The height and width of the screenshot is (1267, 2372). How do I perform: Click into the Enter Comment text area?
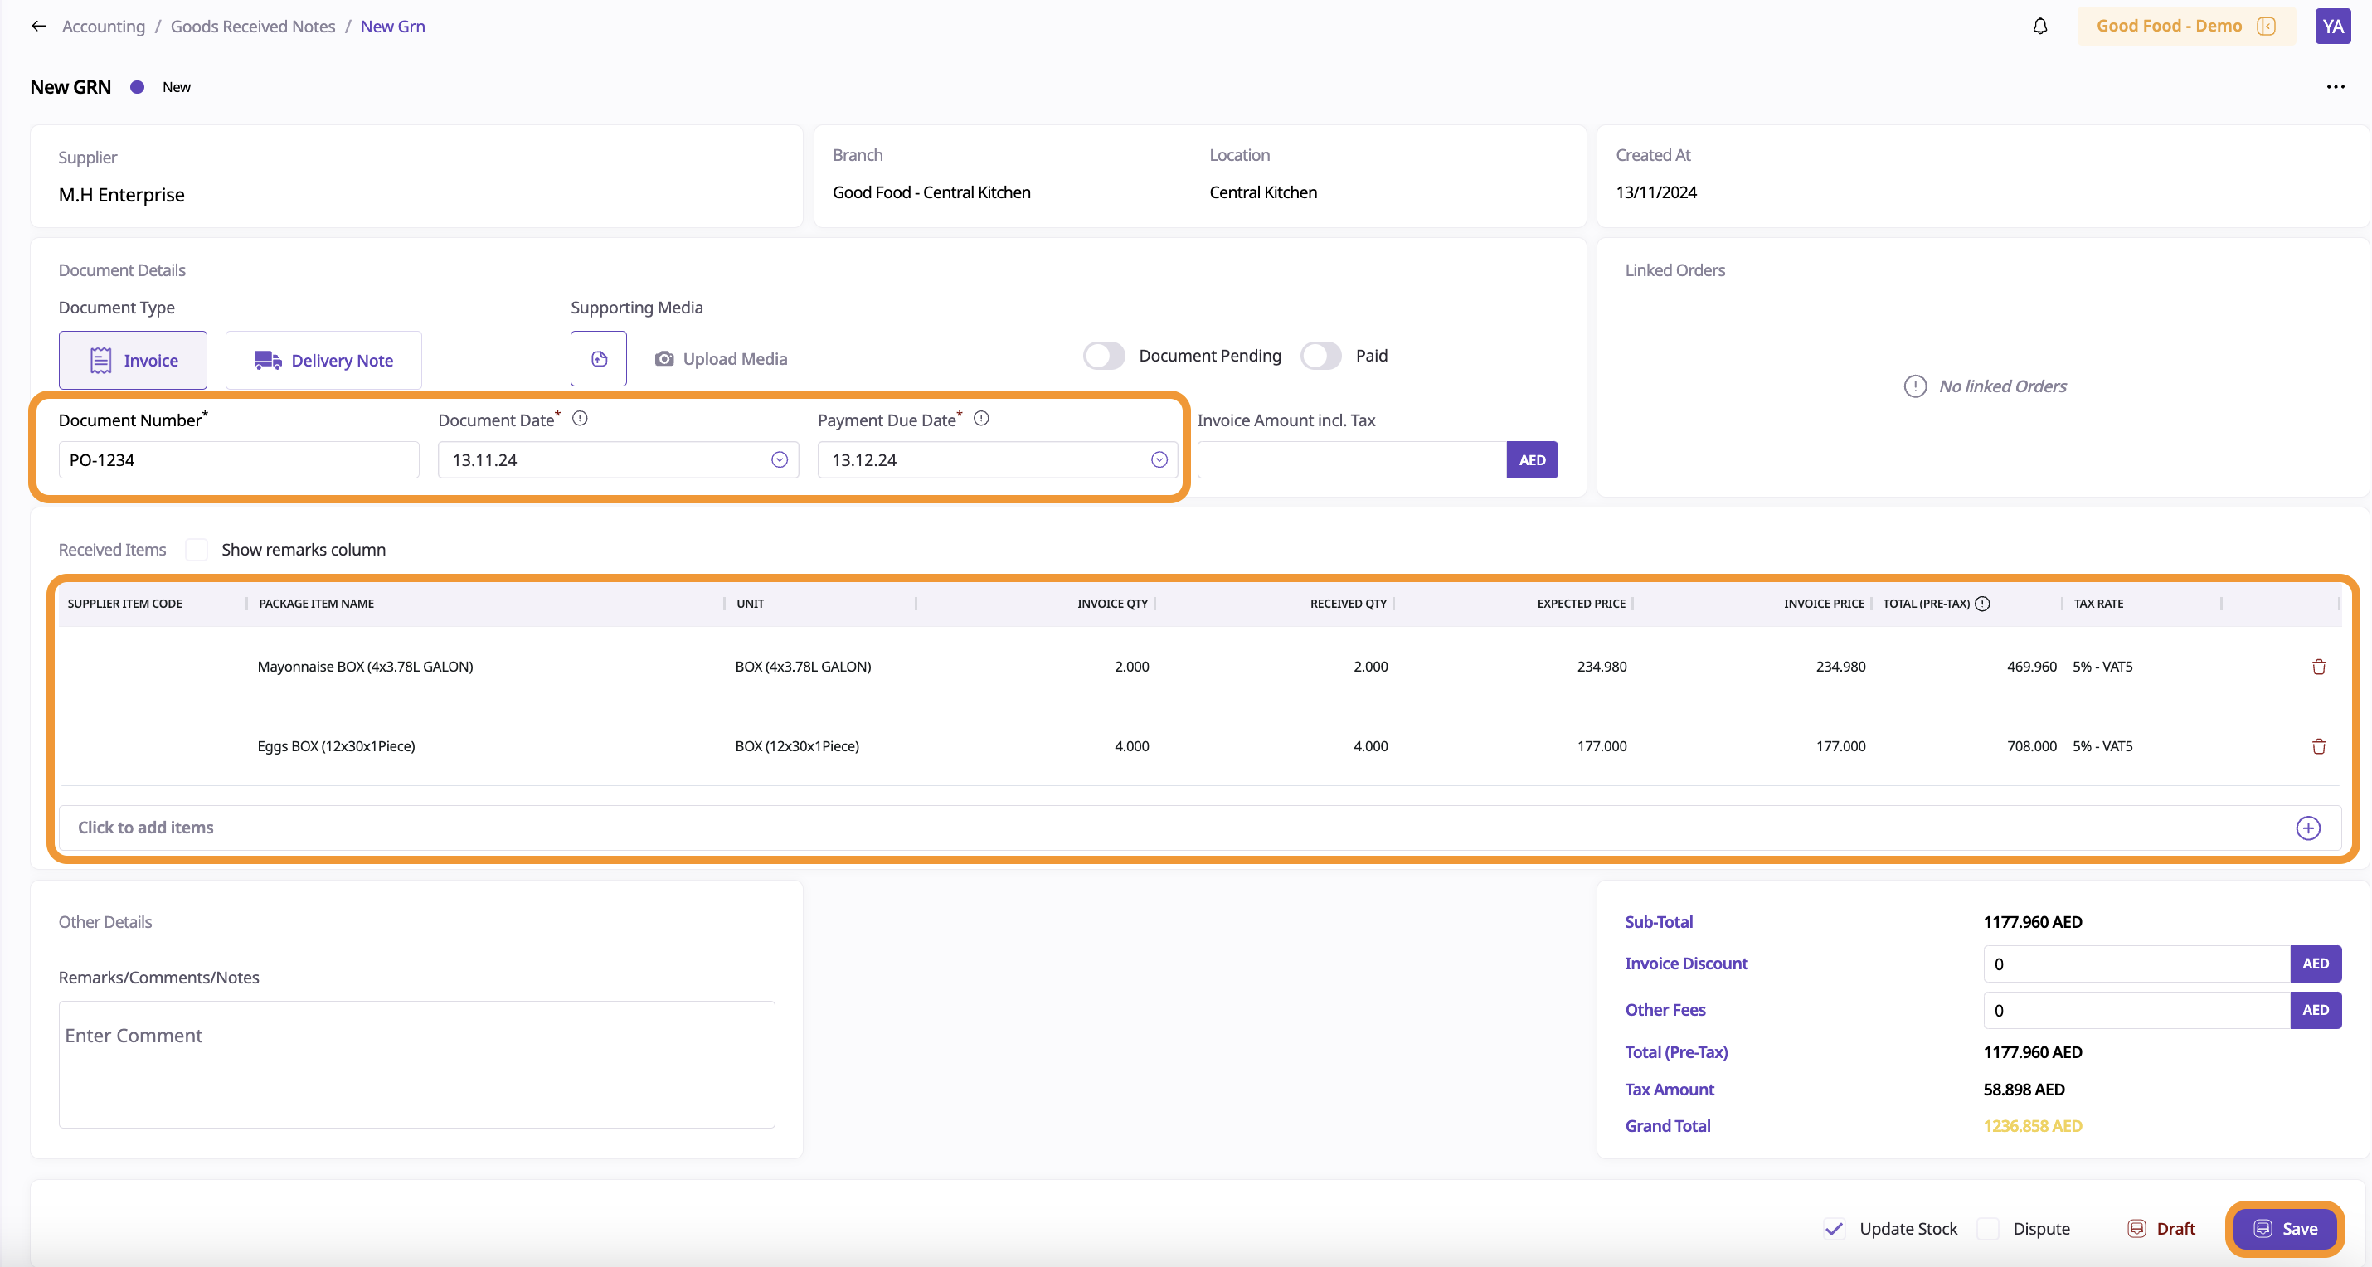[416, 1064]
